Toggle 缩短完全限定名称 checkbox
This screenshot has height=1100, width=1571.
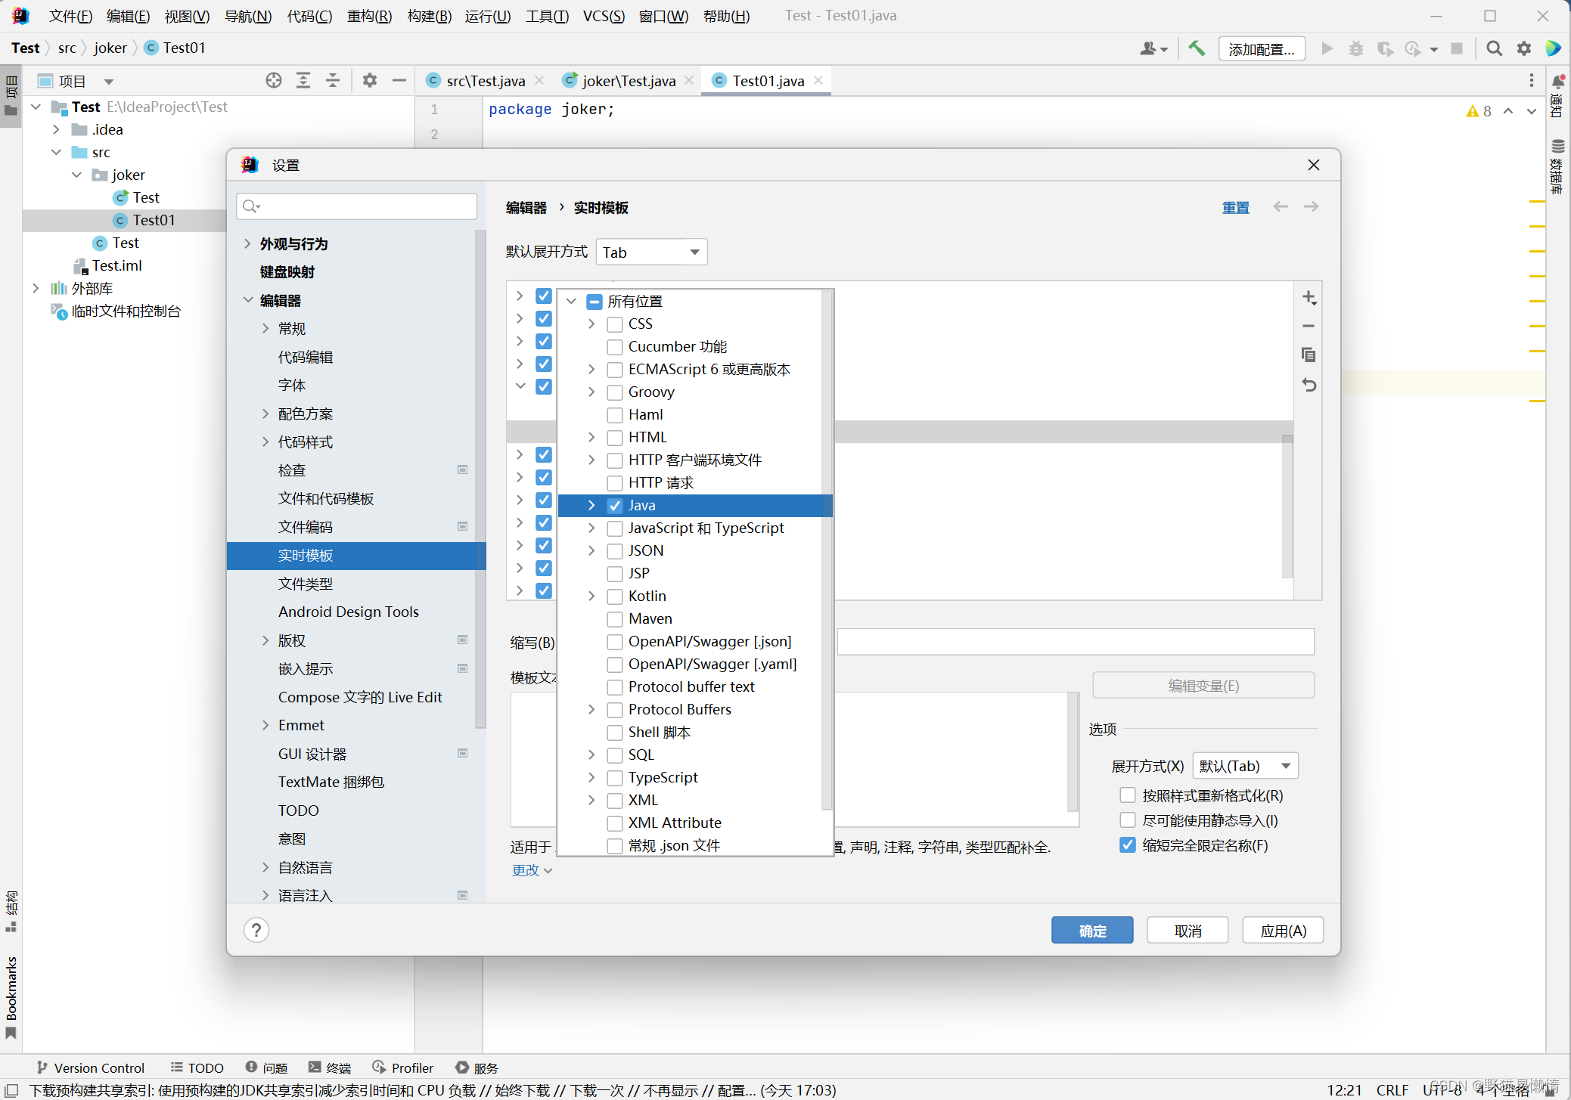coord(1127,845)
